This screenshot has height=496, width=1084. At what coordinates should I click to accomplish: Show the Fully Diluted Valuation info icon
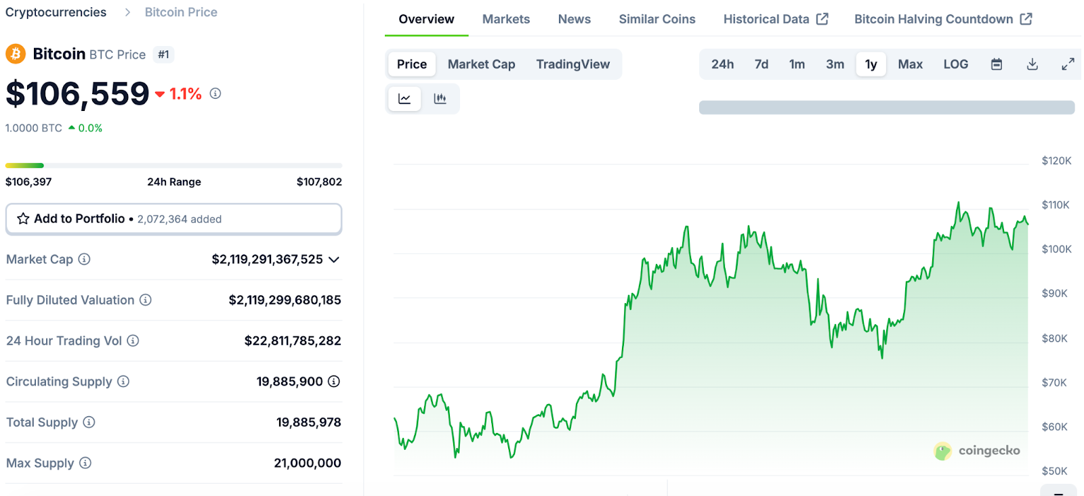(x=146, y=300)
